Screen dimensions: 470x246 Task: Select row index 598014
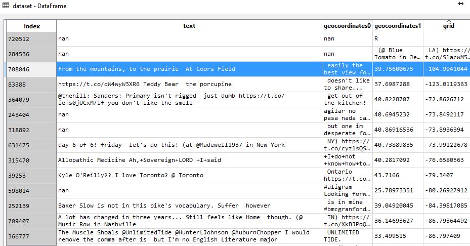[31, 191]
